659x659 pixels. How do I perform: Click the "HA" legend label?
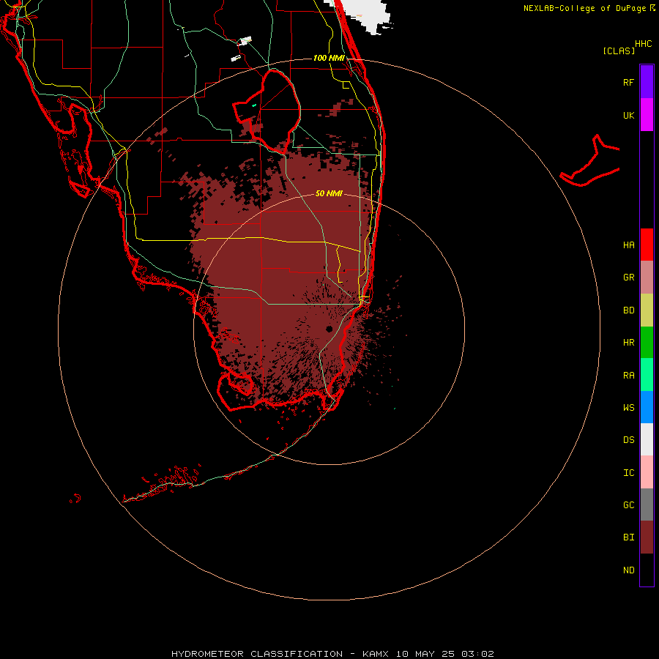(628, 245)
